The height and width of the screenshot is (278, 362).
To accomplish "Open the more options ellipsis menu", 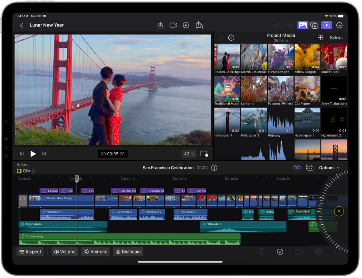I will point(339,25).
